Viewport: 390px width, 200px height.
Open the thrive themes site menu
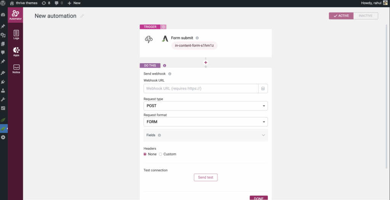24,3
